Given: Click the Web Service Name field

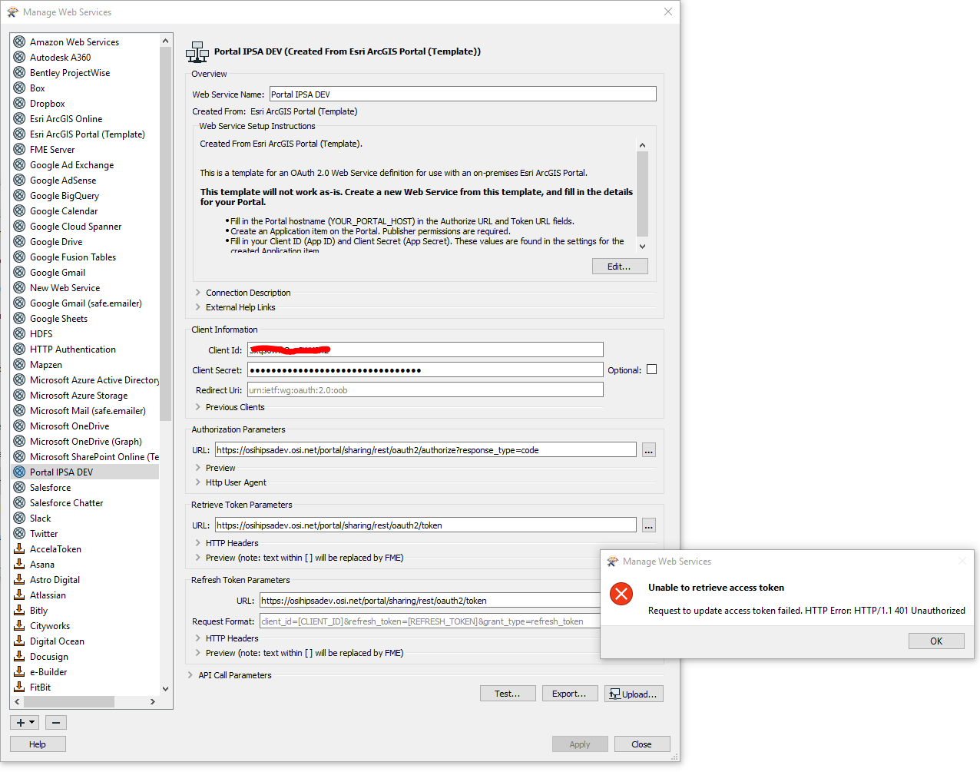Looking at the screenshot, I should tap(462, 94).
